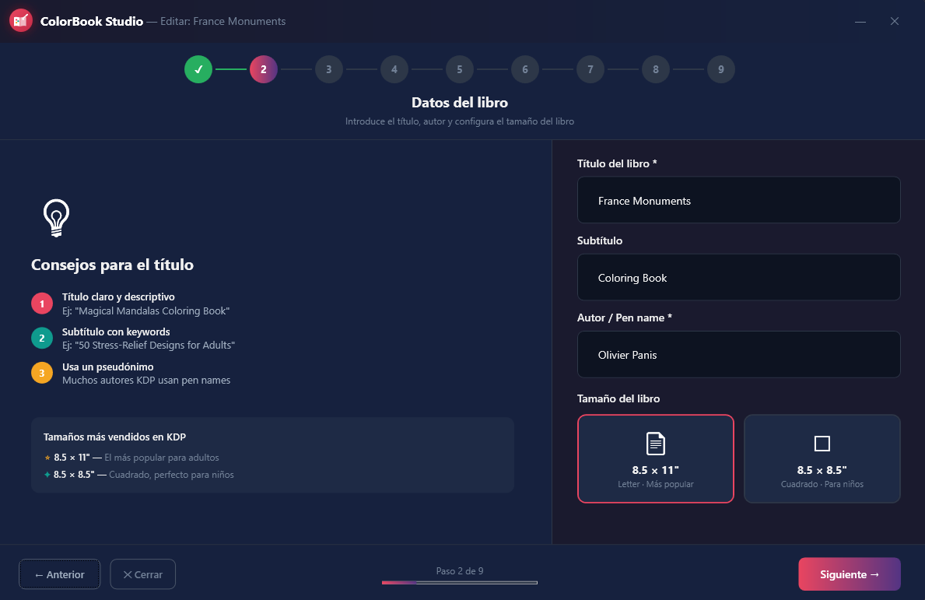Viewport: 925px width, 600px height.
Task: Go back with the Anterior button
Action: pyautogui.click(x=60, y=574)
